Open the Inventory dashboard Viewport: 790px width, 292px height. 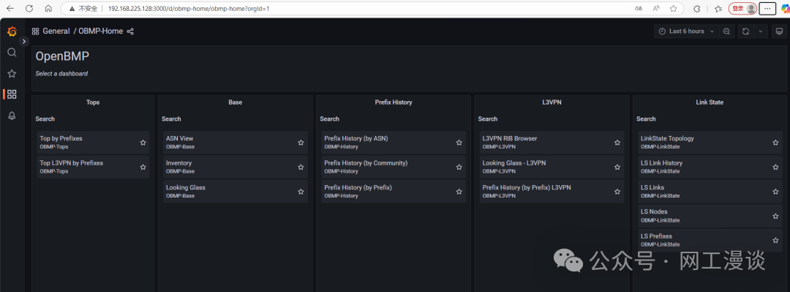[x=236, y=167]
